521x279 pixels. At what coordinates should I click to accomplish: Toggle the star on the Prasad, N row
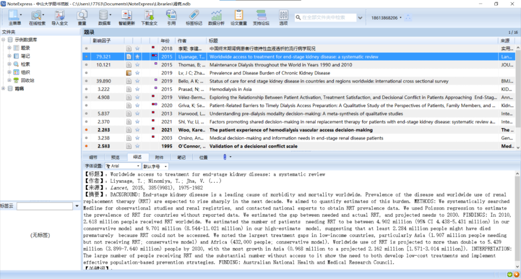coord(137,89)
